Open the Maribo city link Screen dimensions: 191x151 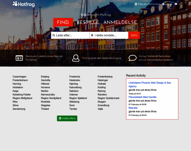pyautogui.click(x=45, y=91)
